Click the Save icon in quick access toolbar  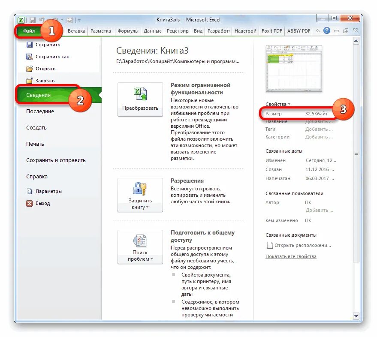point(32,20)
